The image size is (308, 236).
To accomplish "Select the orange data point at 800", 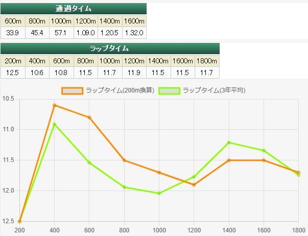I will pyautogui.click(x=124, y=160).
